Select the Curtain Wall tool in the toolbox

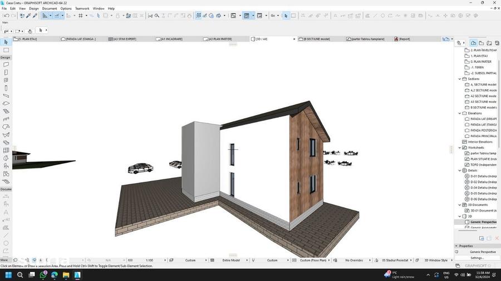tap(6, 150)
